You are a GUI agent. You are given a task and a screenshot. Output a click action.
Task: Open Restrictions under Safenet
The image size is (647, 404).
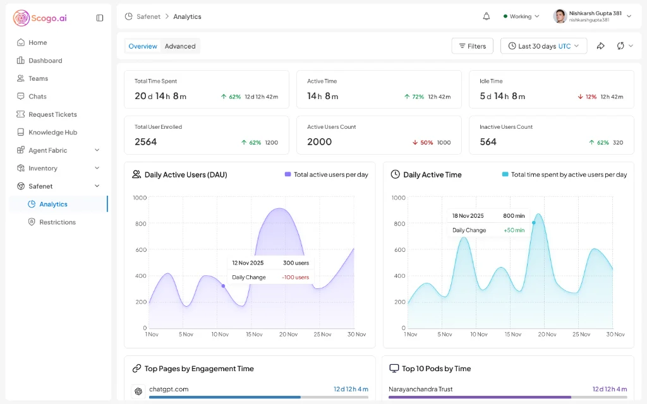click(x=57, y=222)
